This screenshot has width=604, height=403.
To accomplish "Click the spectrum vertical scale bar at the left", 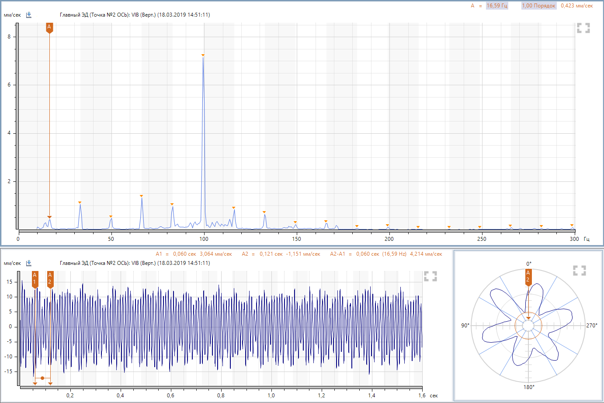I will 17,126.
